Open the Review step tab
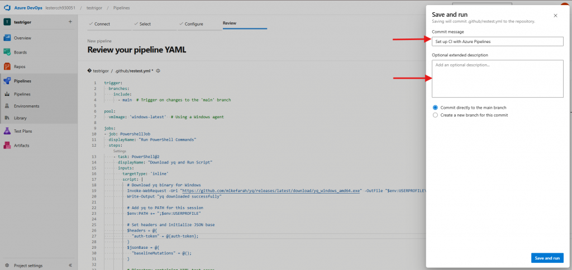 pos(230,23)
